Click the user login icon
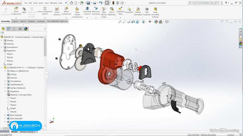Screen dimensions: 243x136 (x=222, y=3)
